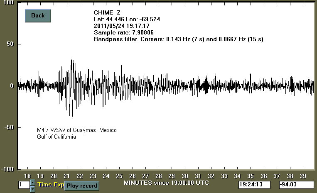Click the 50 amplitude axis label

coord(9,44)
